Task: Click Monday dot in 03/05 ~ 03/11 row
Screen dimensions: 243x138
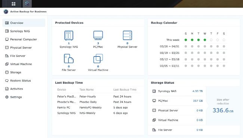Action: (x=192, y=66)
